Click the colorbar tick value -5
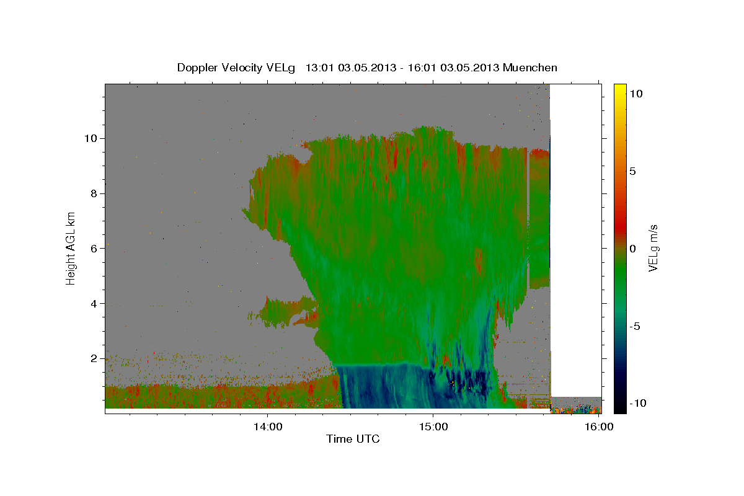The height and width of the screenshot is (496, 744). pyautogui.click(x=634, y=326)
